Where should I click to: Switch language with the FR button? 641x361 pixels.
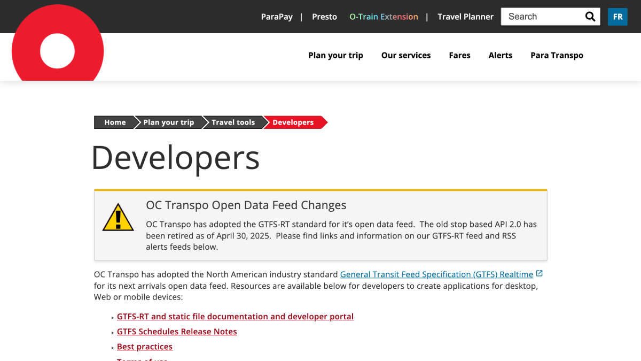[x=617, y=17]
